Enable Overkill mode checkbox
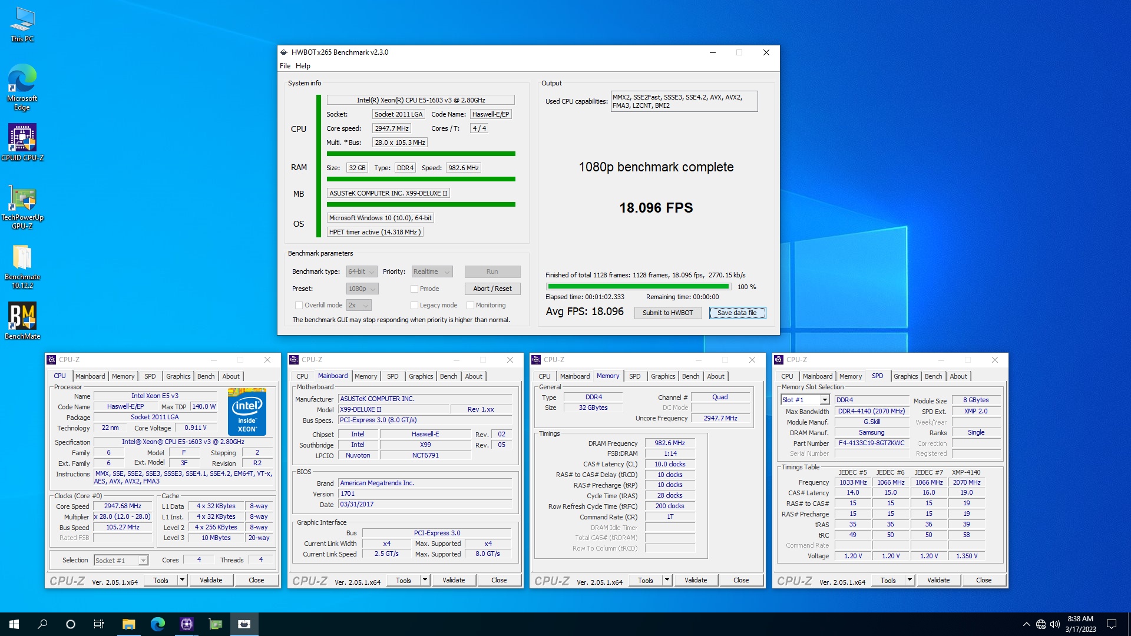Image resolution: width=1131 pixels, height=636 pixels. 299,306
